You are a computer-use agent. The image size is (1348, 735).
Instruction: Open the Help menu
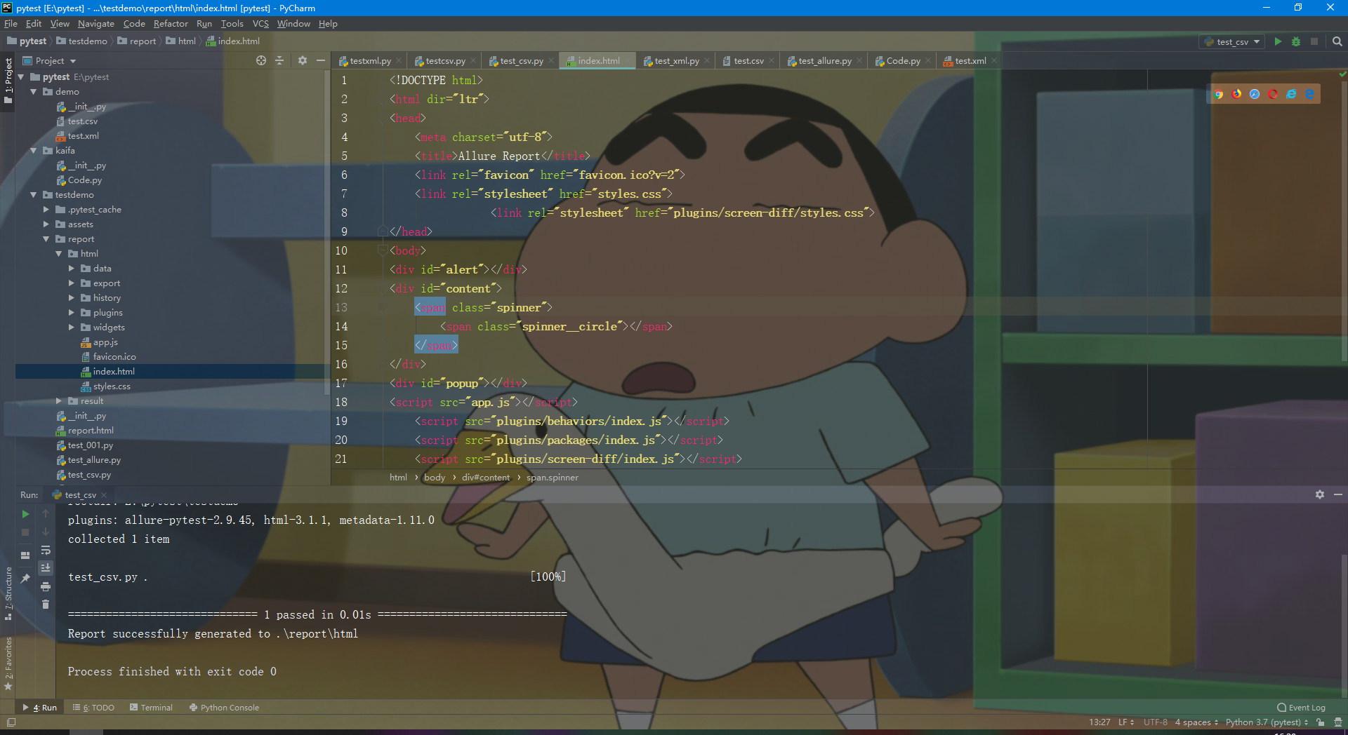coord(328,23)
